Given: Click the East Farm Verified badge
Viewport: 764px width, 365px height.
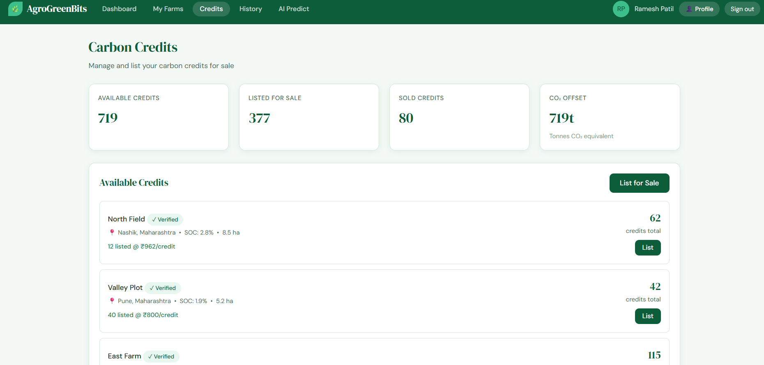Looking at the screenshot, I should [x=161, y=356].
